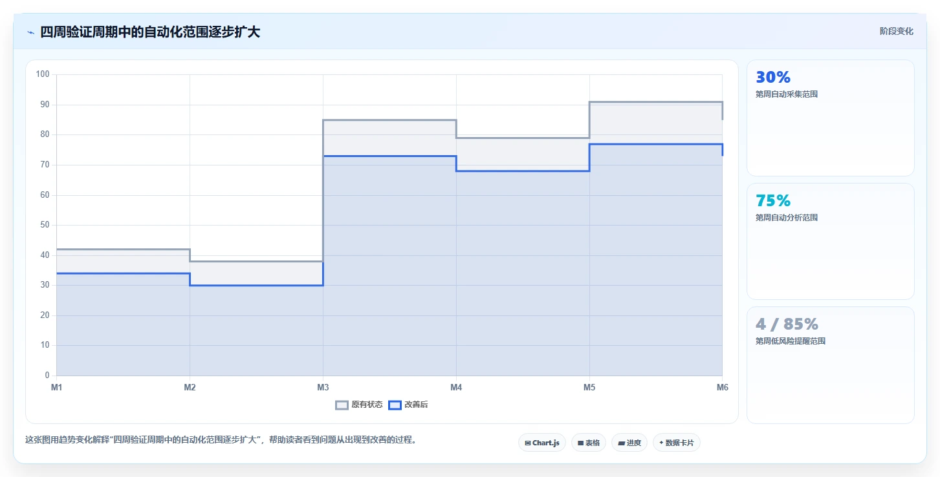
Task: Click the blue 改善后 legend swatch
Action: 395,405
